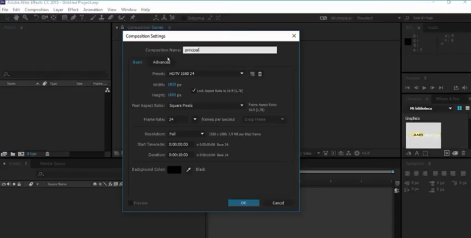Select the Type text tool
The height and width of the screenshot is (238, 471).
pos(82,18)
